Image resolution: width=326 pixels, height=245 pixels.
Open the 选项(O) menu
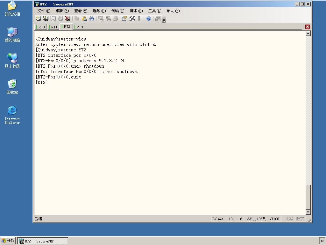pos(99,11)
